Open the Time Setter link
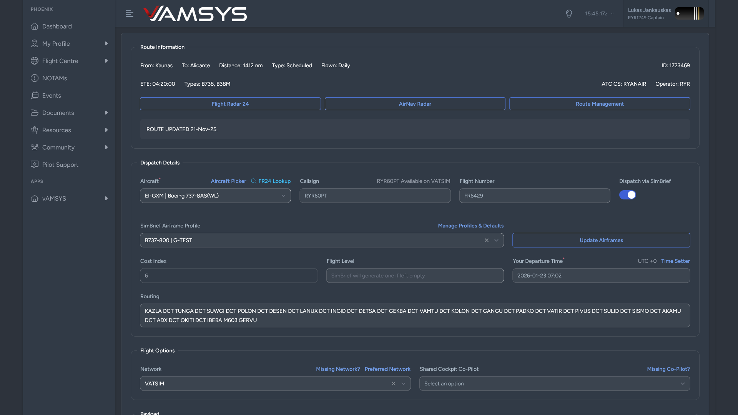738x415 pixels. 675,261
